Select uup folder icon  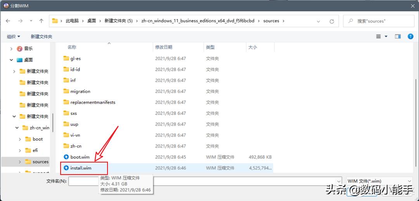pyautogui.click(x=66, y=124)
